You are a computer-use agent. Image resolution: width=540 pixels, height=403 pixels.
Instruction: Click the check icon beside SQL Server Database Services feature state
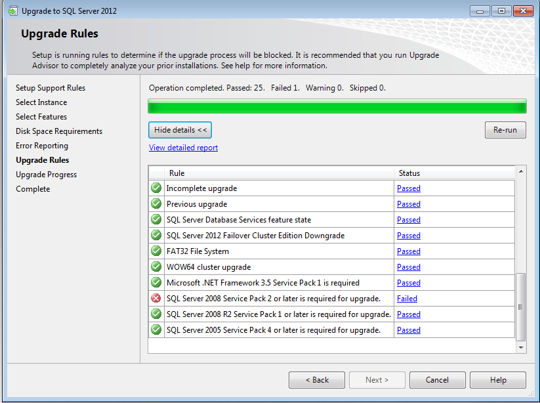156,219
